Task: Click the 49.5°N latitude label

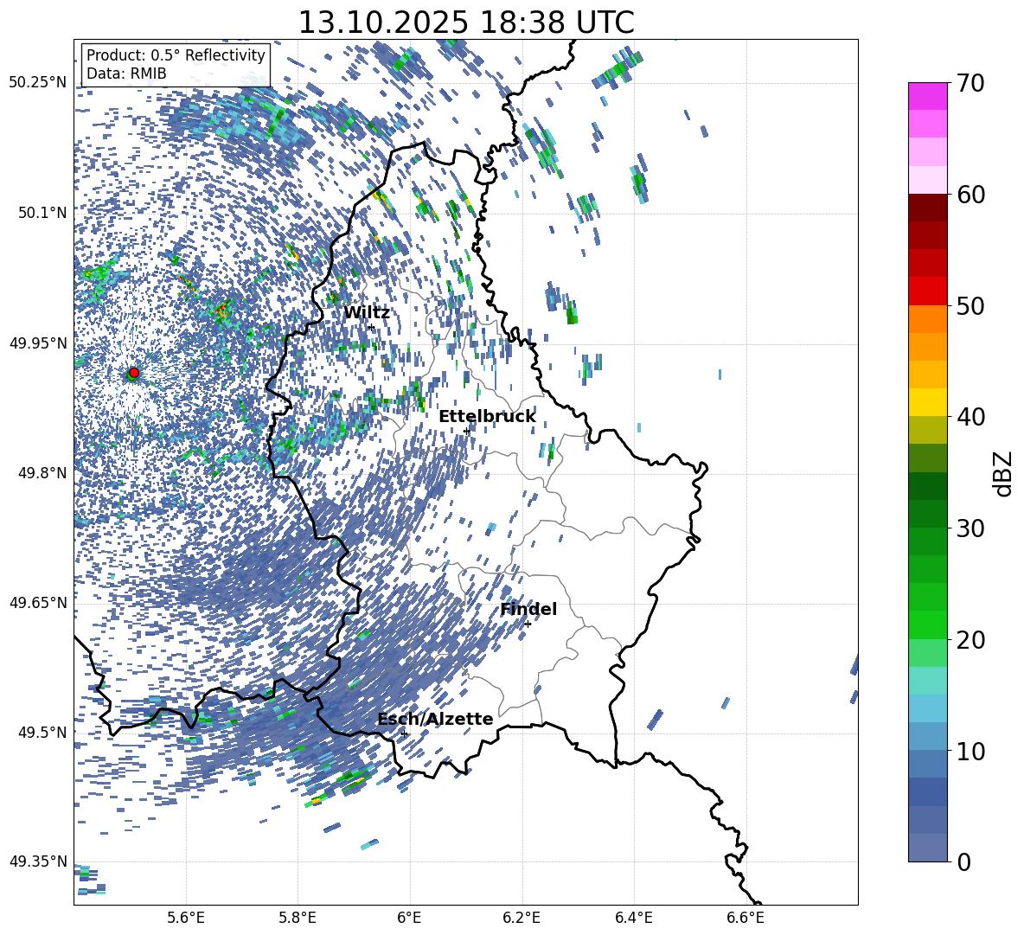Action: pyautogui.click(x=42, y=732)
